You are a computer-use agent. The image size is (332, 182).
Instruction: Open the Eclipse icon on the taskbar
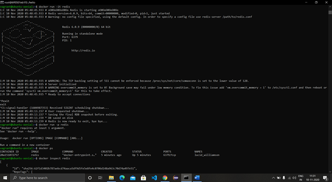point(175,178)
